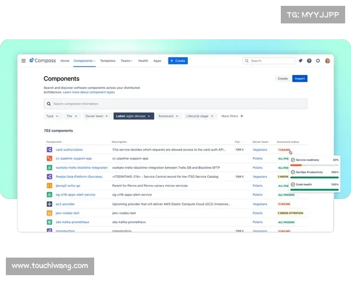This screenshot has height=281, width=351.
Task: Open the Templates nav item
Action: (108, 61)
